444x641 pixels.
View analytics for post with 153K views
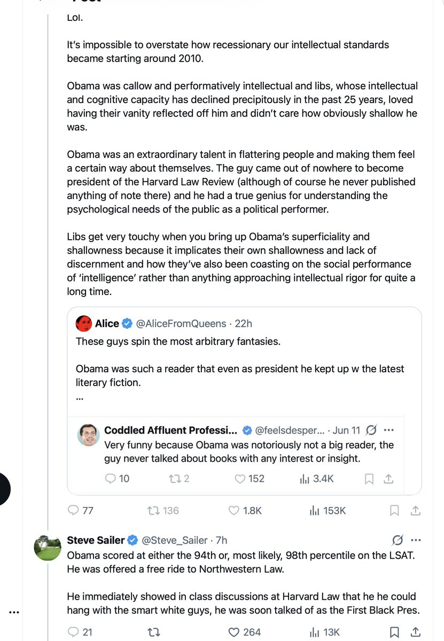tap(328, 511)
